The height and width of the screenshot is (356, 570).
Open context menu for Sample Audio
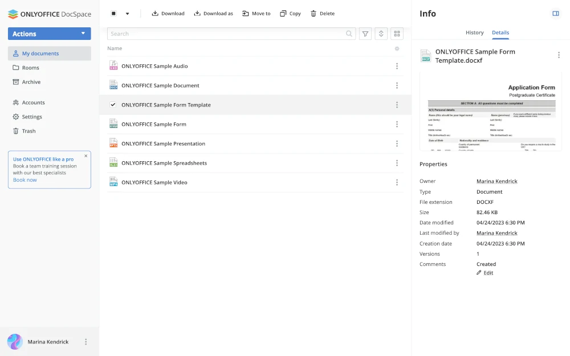(x=397, y=66)
